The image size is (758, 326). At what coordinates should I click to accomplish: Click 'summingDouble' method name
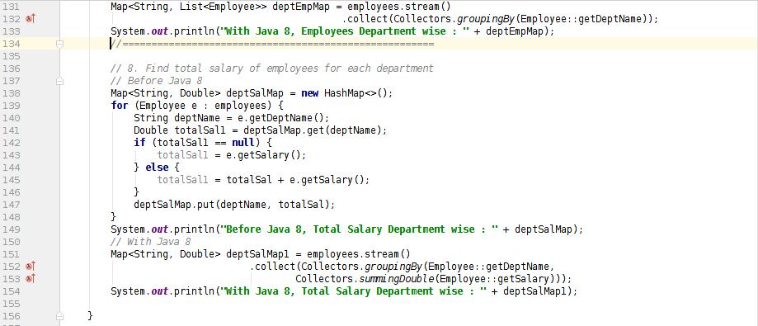(396, 279)
